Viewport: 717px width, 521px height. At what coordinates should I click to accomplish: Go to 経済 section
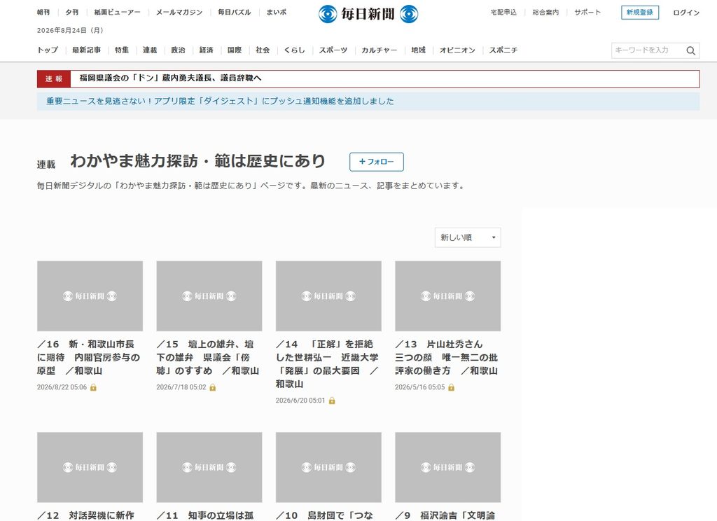point(207,50)
